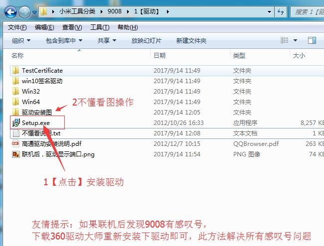Expand the arrow after 小米工具分类 breadcrumb
The image size is (324, 246).
[x=102, y=12]
